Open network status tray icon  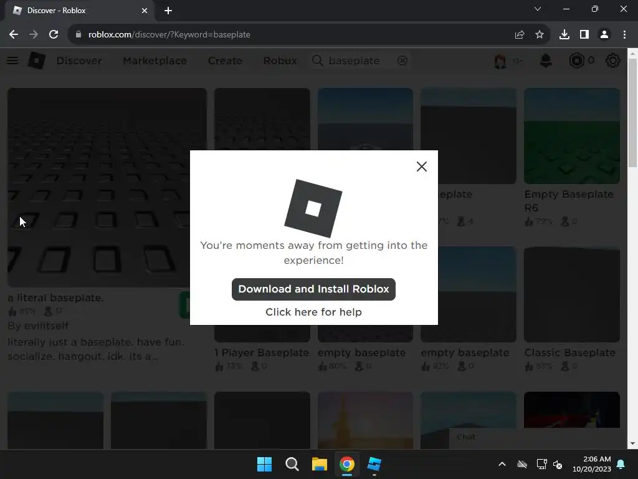[x=541, y=464]
